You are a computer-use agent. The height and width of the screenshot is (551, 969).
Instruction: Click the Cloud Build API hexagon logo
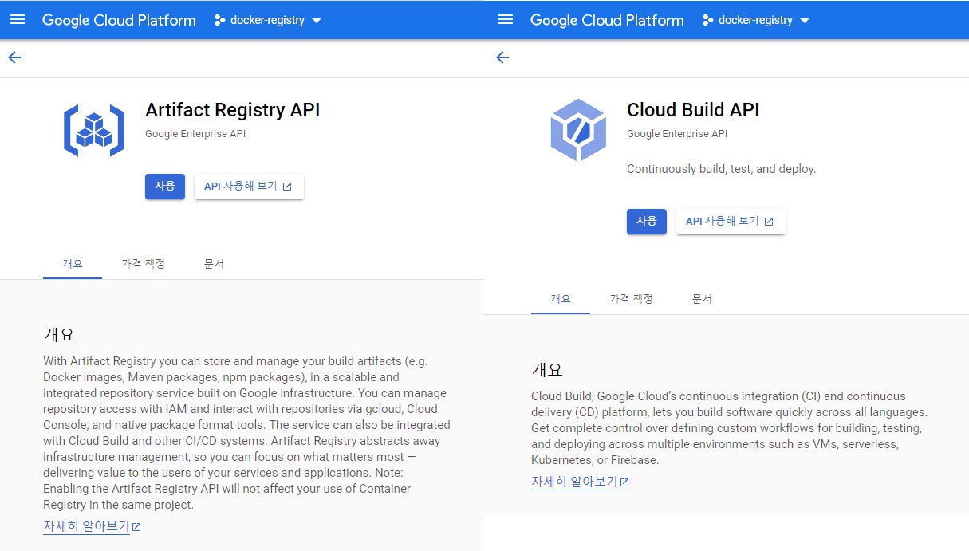[x=577, y=129]
